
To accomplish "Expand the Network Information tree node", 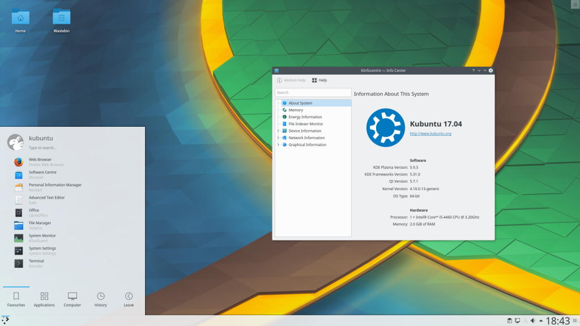I will click(x=278, y=138).
